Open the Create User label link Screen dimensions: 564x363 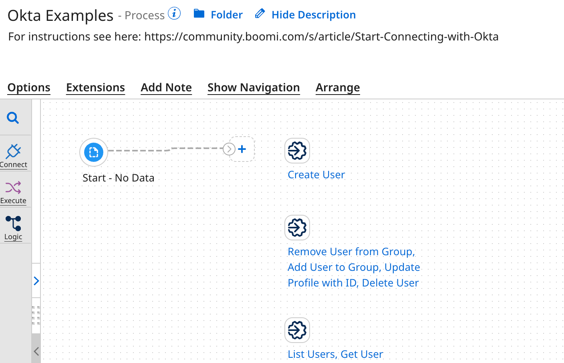(316, 175)
